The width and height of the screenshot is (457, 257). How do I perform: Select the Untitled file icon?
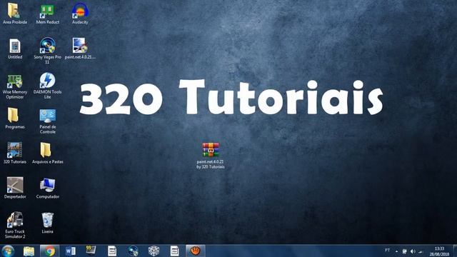pyautogui.click(x=14, y=46)
